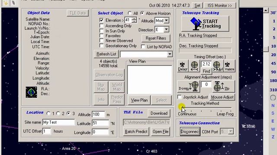The image size is (277, 155).
Task: Select Above Horizon radio button
Action: click(142, 13)
